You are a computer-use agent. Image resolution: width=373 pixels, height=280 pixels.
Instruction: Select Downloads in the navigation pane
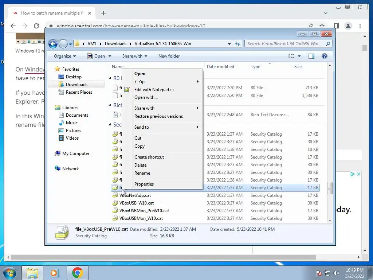pos(76,85)
